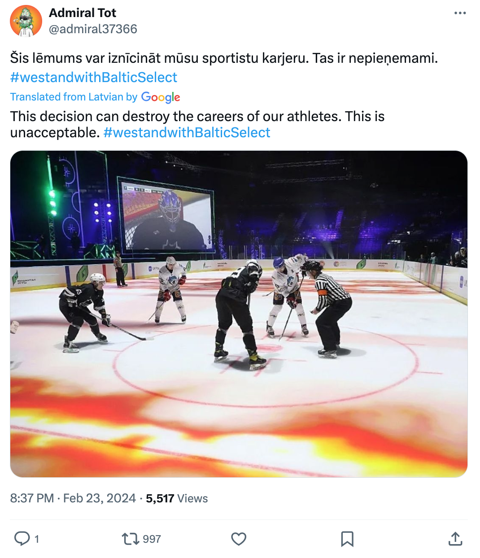Repost the tweet with the retweet icon

click(131, 538)
